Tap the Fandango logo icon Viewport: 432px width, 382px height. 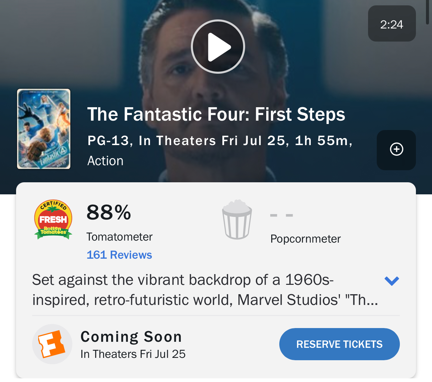(x=52, y=344)
